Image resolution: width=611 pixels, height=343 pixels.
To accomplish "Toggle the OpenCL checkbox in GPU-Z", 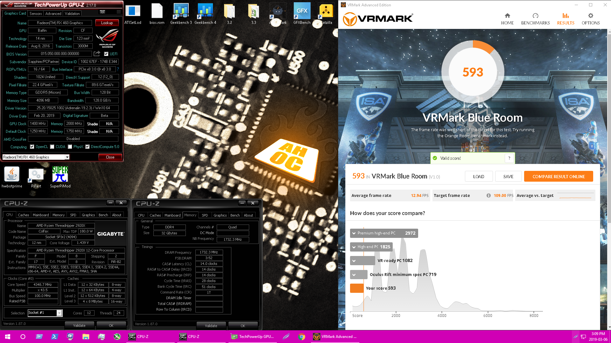I will pyautogui.click(x=32, y=147).
